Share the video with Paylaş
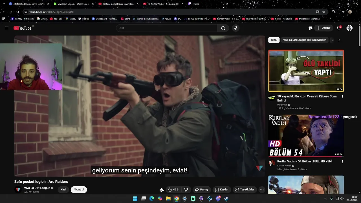The height and width of the screenshot is (203, 361). tap(201, 189)
